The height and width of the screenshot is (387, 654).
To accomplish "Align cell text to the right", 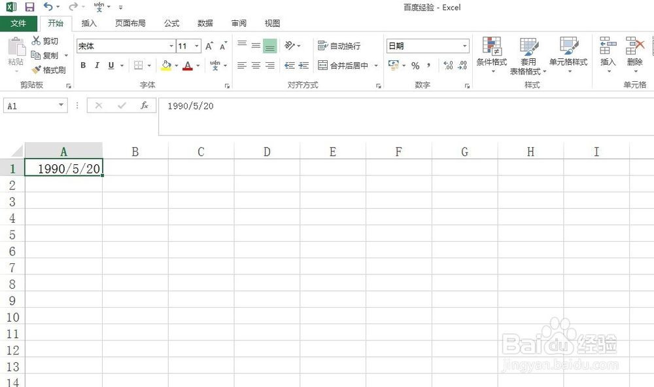I will click(x=270, y=65).
